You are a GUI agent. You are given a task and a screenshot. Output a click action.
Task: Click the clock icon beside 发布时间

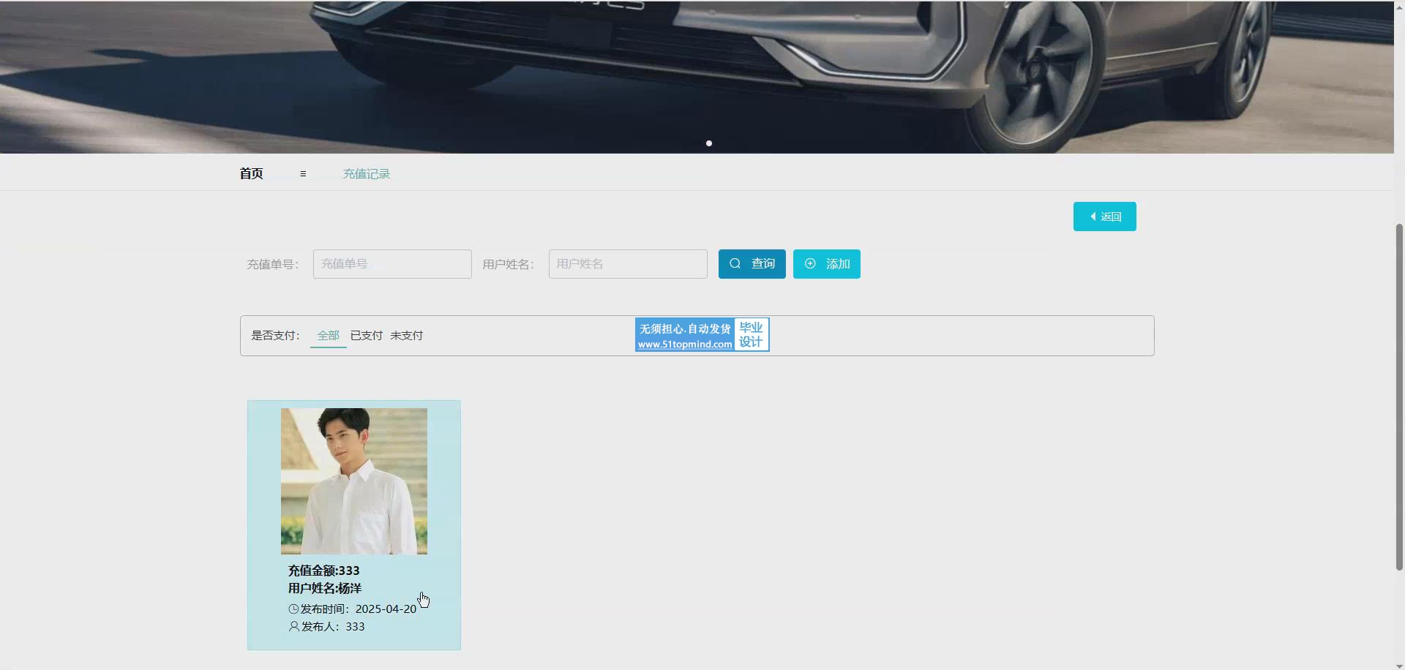coord(293,609)
